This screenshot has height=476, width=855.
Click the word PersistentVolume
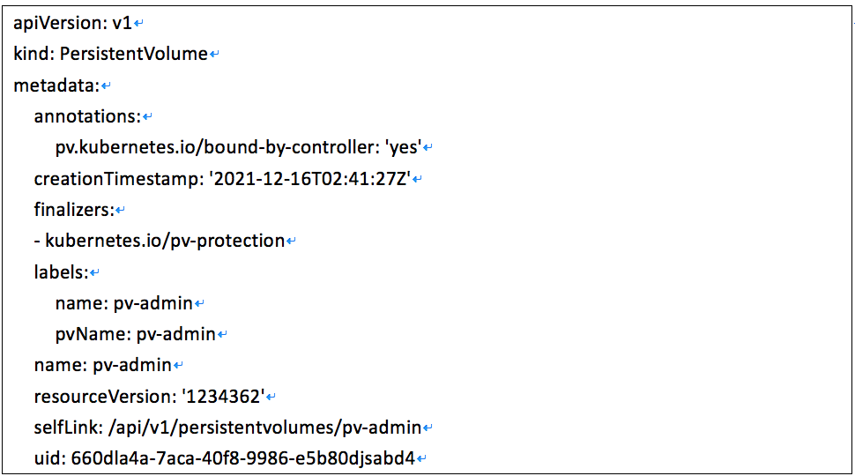point(134,54)
